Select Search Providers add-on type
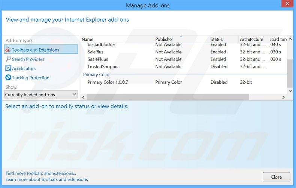 [28, 59]
